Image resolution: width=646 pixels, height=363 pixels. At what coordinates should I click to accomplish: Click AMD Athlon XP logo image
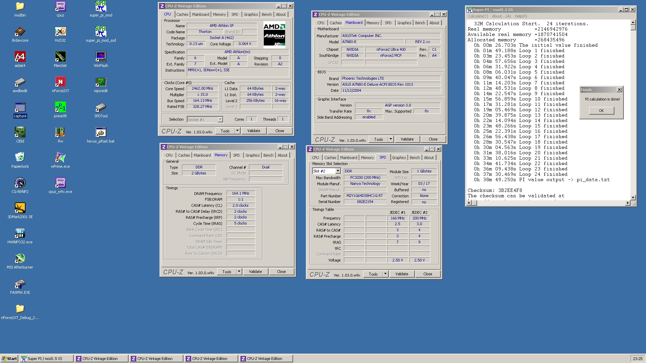[x=274, y=35]
